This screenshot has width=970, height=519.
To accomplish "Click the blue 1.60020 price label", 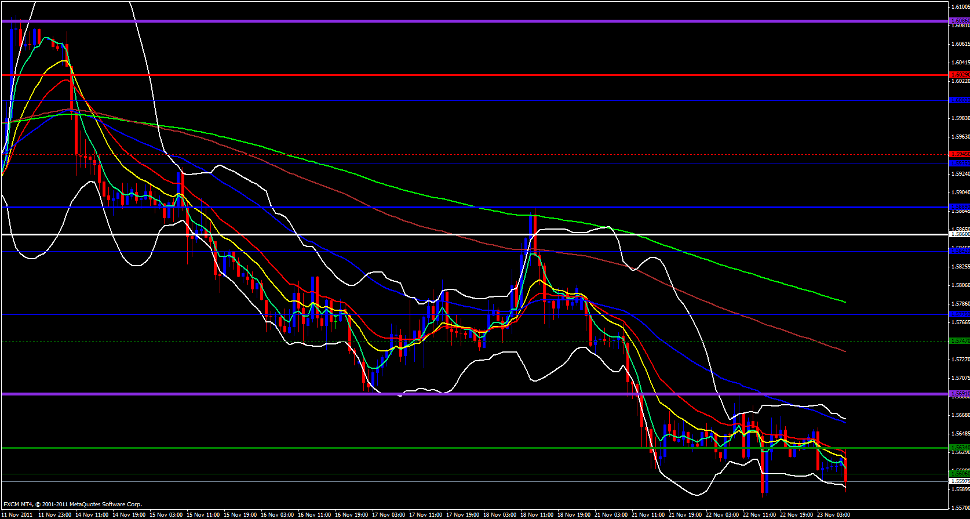I will tap(960, 100).
